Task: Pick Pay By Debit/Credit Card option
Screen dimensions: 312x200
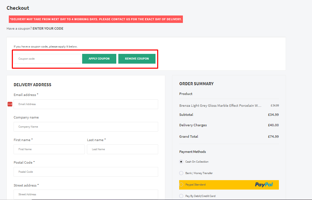Action: tap(181, 196)
